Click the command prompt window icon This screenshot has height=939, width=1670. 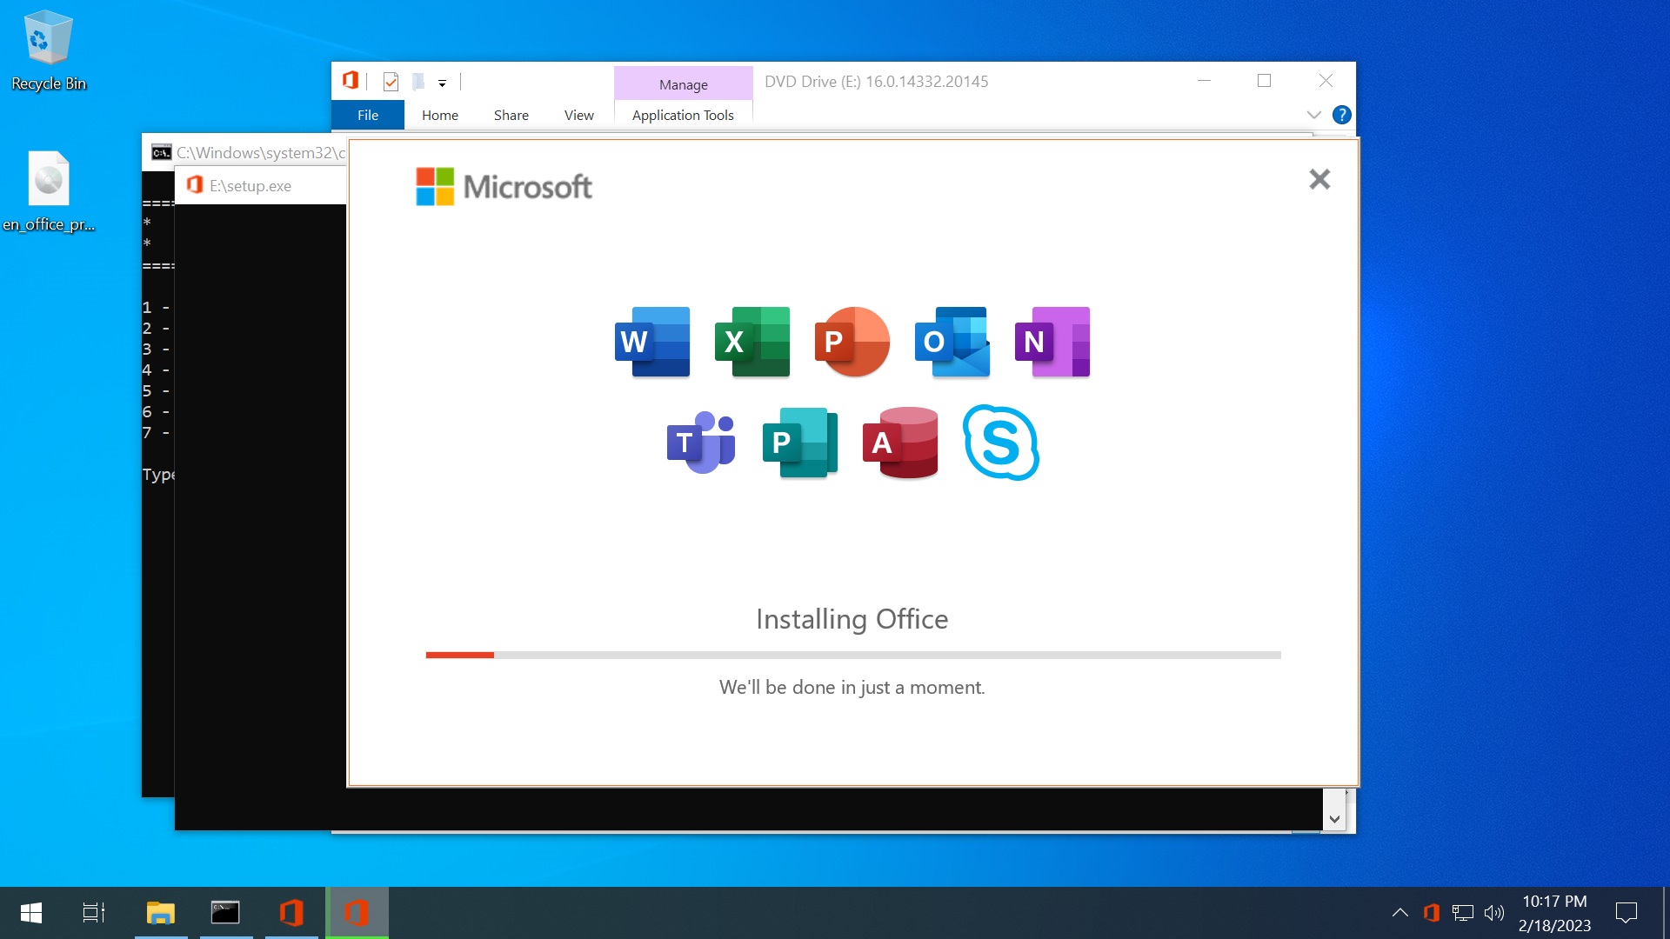(x=161, y=153)
